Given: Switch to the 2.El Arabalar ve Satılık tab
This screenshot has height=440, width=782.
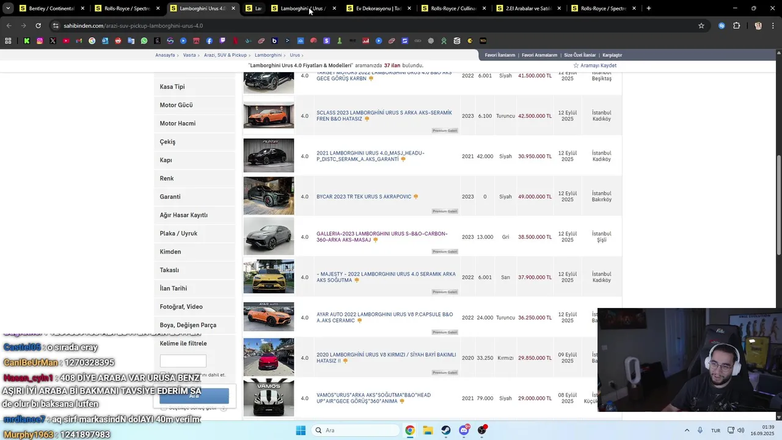Looking at the screenshot, I should click(528, 9).
